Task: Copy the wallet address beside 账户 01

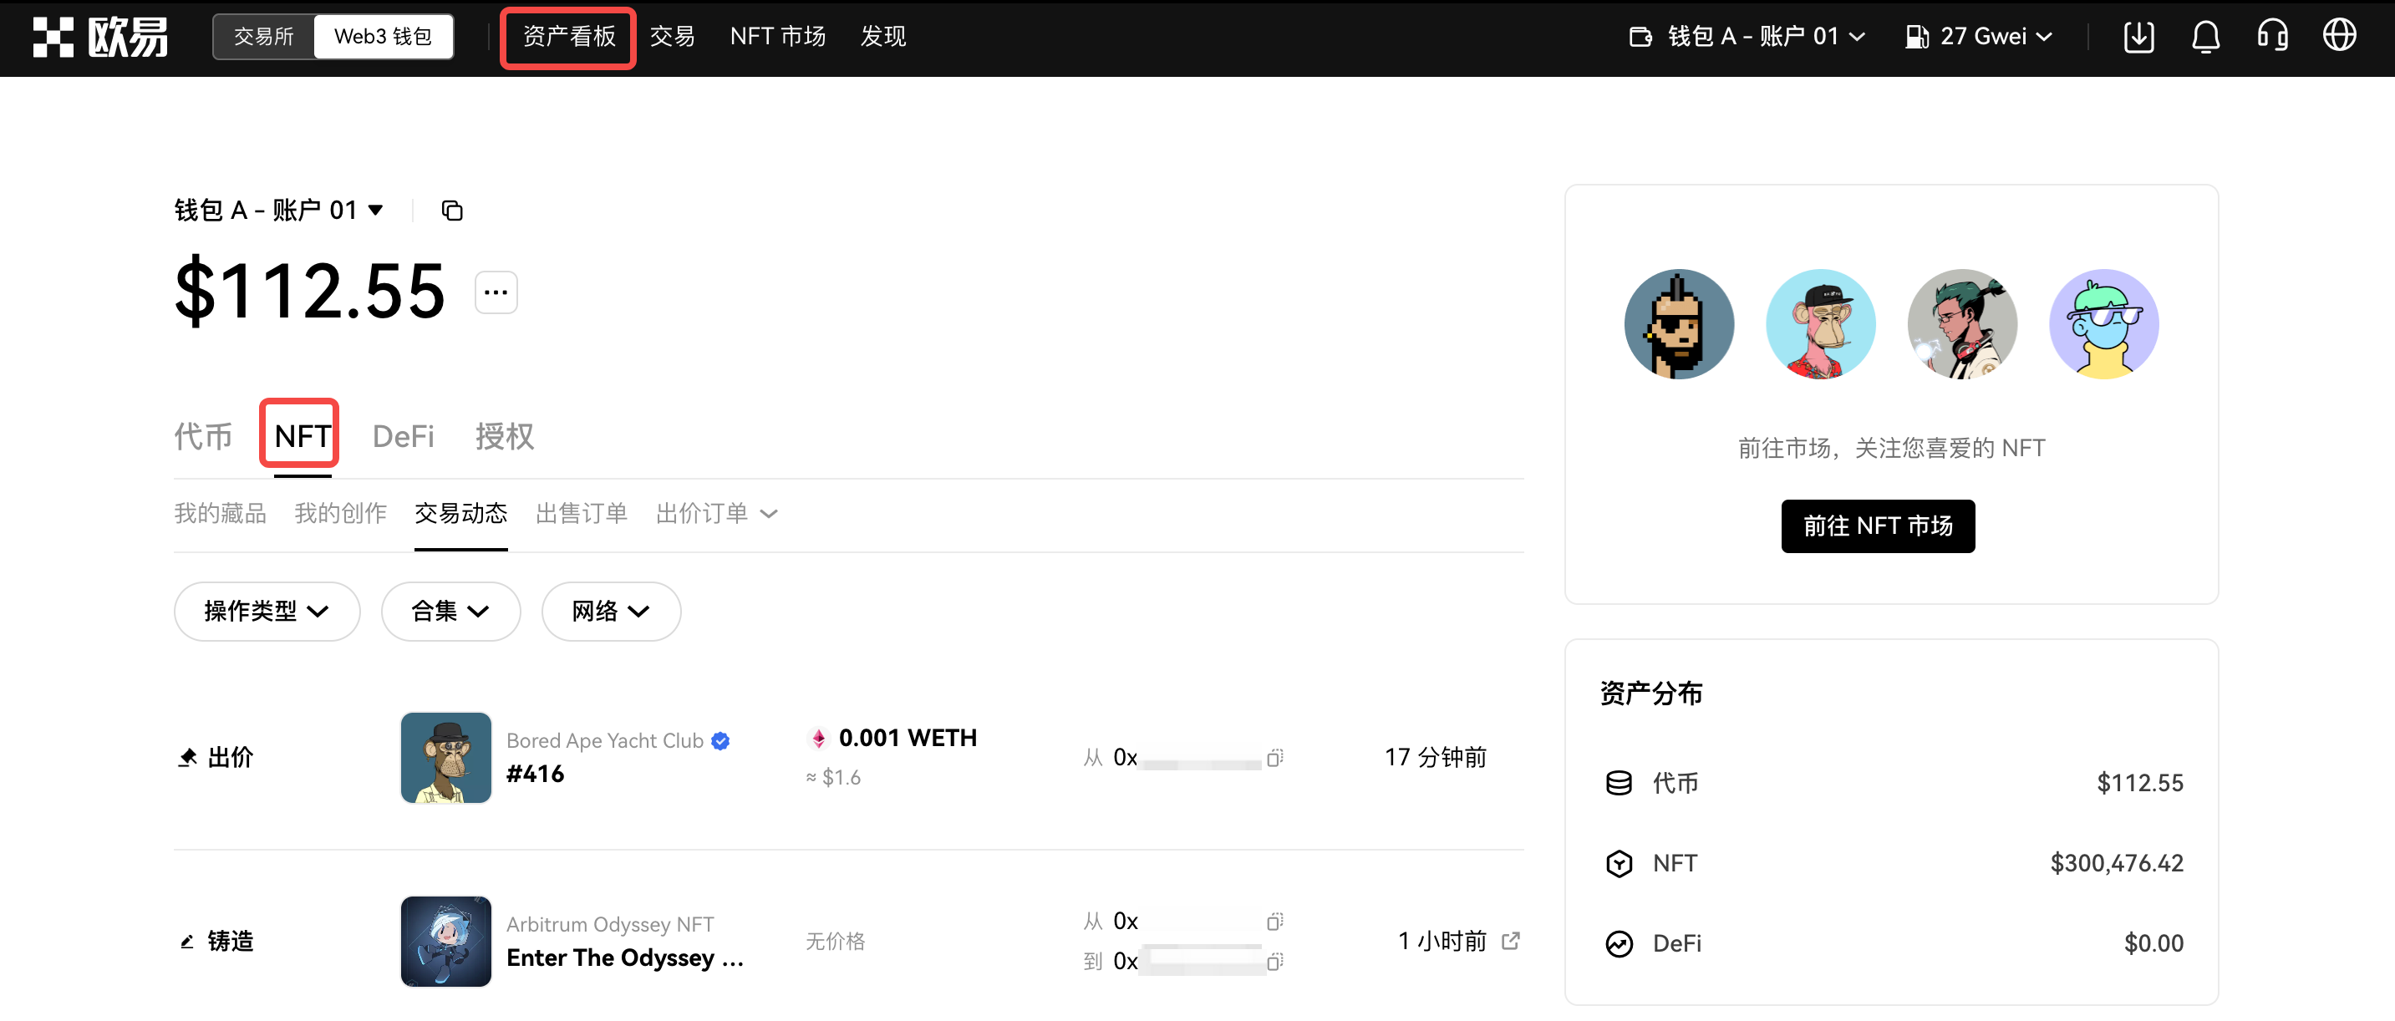Action: (x=452, y=211)
